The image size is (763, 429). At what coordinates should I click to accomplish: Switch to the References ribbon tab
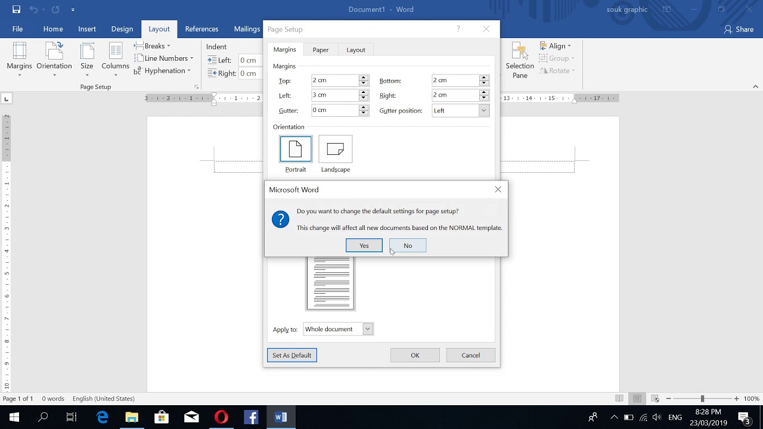[201, 29]
